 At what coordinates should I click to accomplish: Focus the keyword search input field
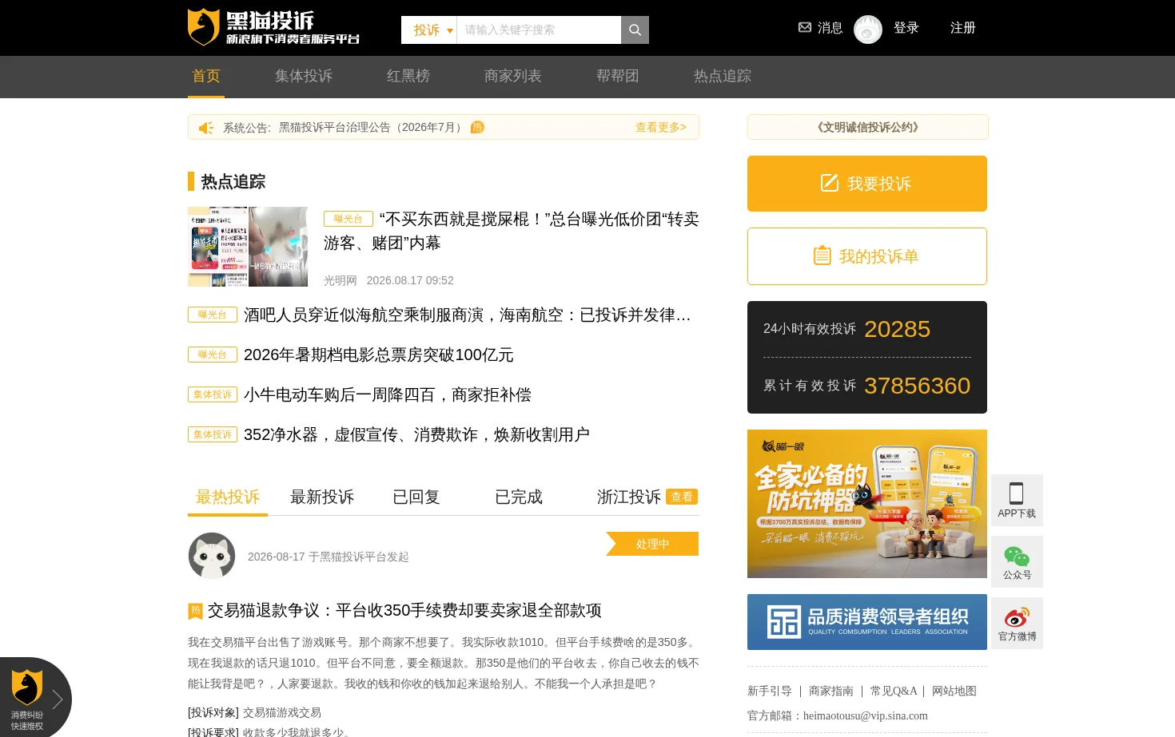tap(539, 30)
